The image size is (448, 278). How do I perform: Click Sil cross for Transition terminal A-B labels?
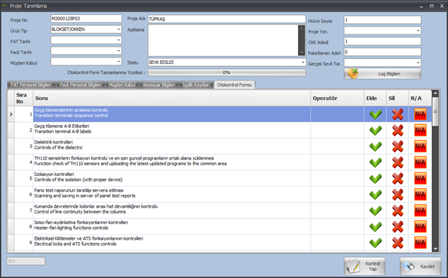tap(398, 131)
